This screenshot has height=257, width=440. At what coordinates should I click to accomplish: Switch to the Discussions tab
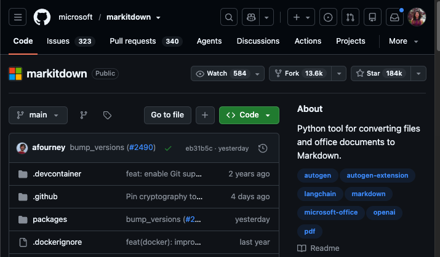coord(258,41)
